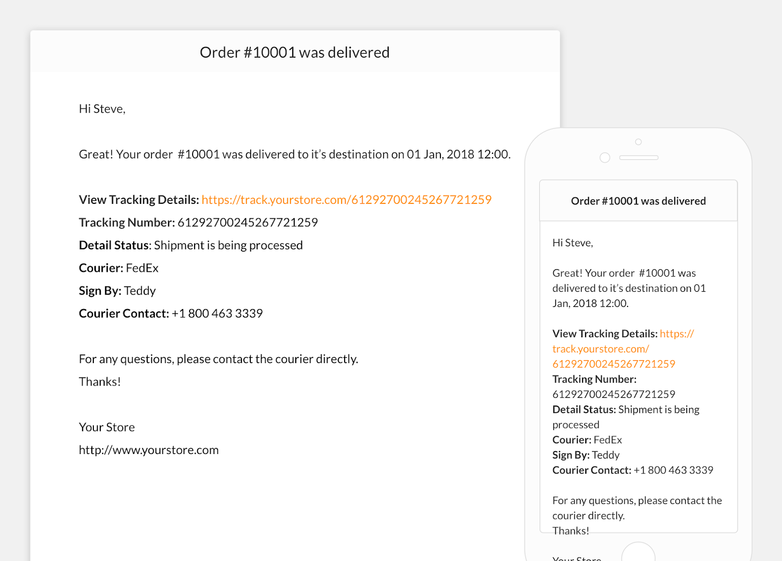Tap Courier Contact number in phone preview

[x=673, y=470]
